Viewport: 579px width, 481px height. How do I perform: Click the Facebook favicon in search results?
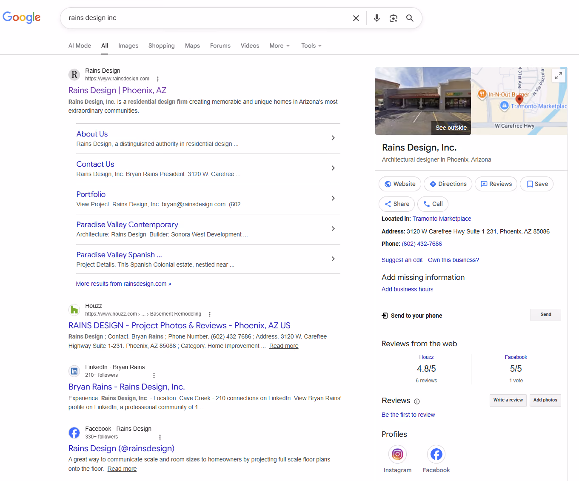[74, 433]
